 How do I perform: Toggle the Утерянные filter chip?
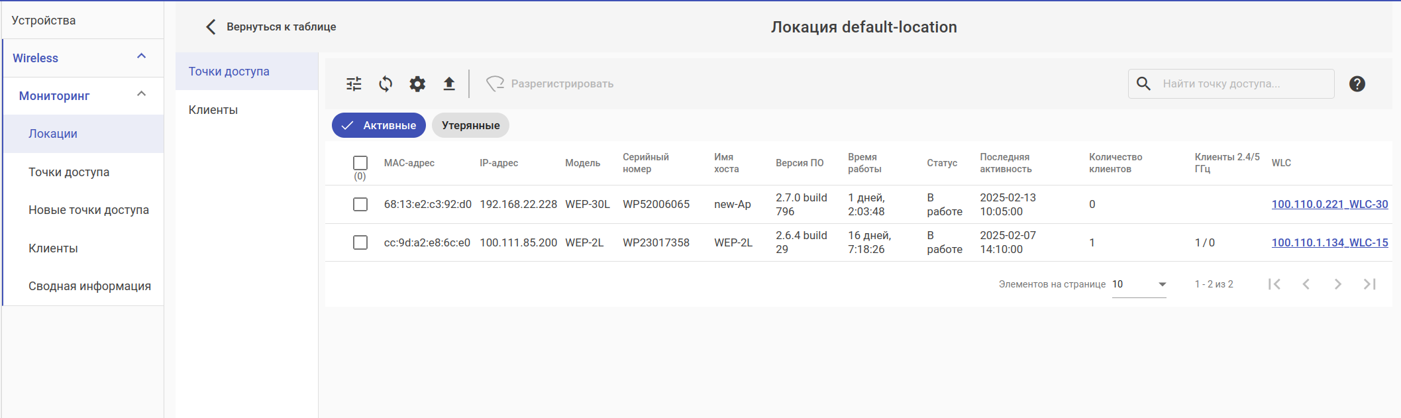tap(470, 125)
